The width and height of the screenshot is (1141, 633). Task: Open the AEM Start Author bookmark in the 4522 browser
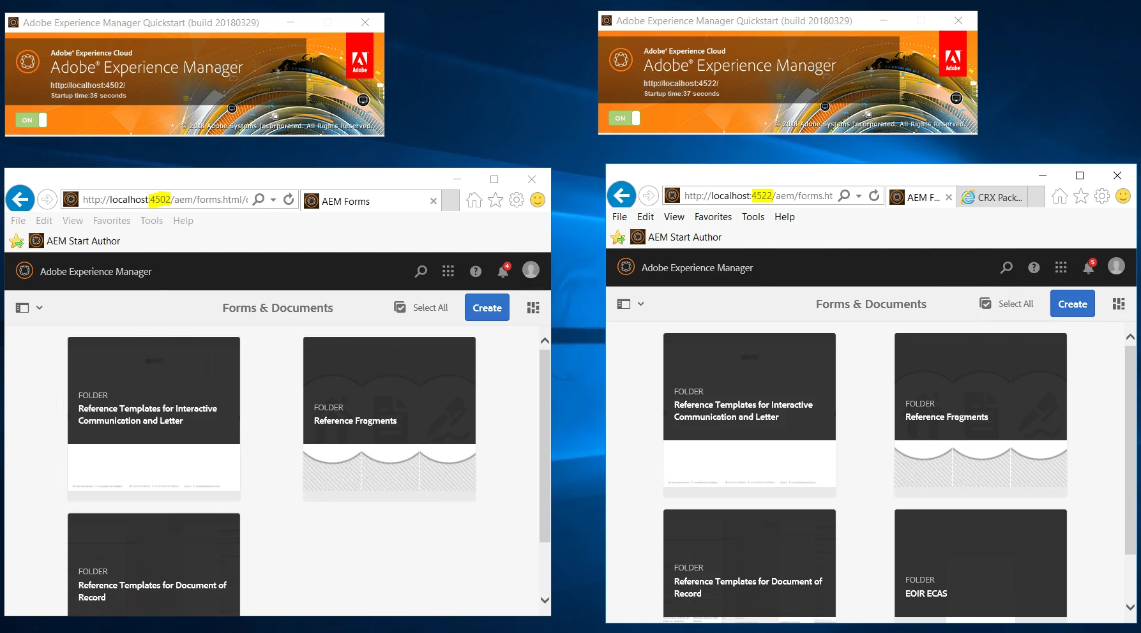677,237
